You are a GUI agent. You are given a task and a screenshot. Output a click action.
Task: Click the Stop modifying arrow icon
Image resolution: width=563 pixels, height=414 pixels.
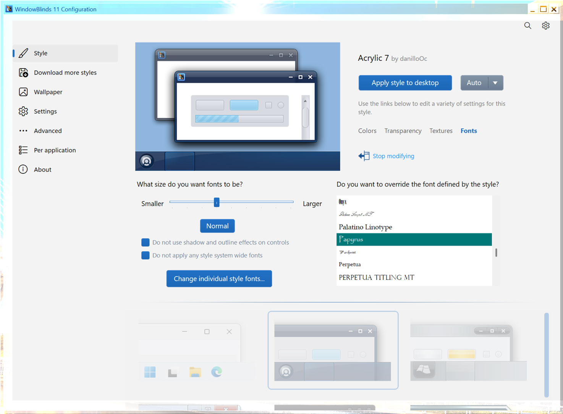click(x=364, y=156)
